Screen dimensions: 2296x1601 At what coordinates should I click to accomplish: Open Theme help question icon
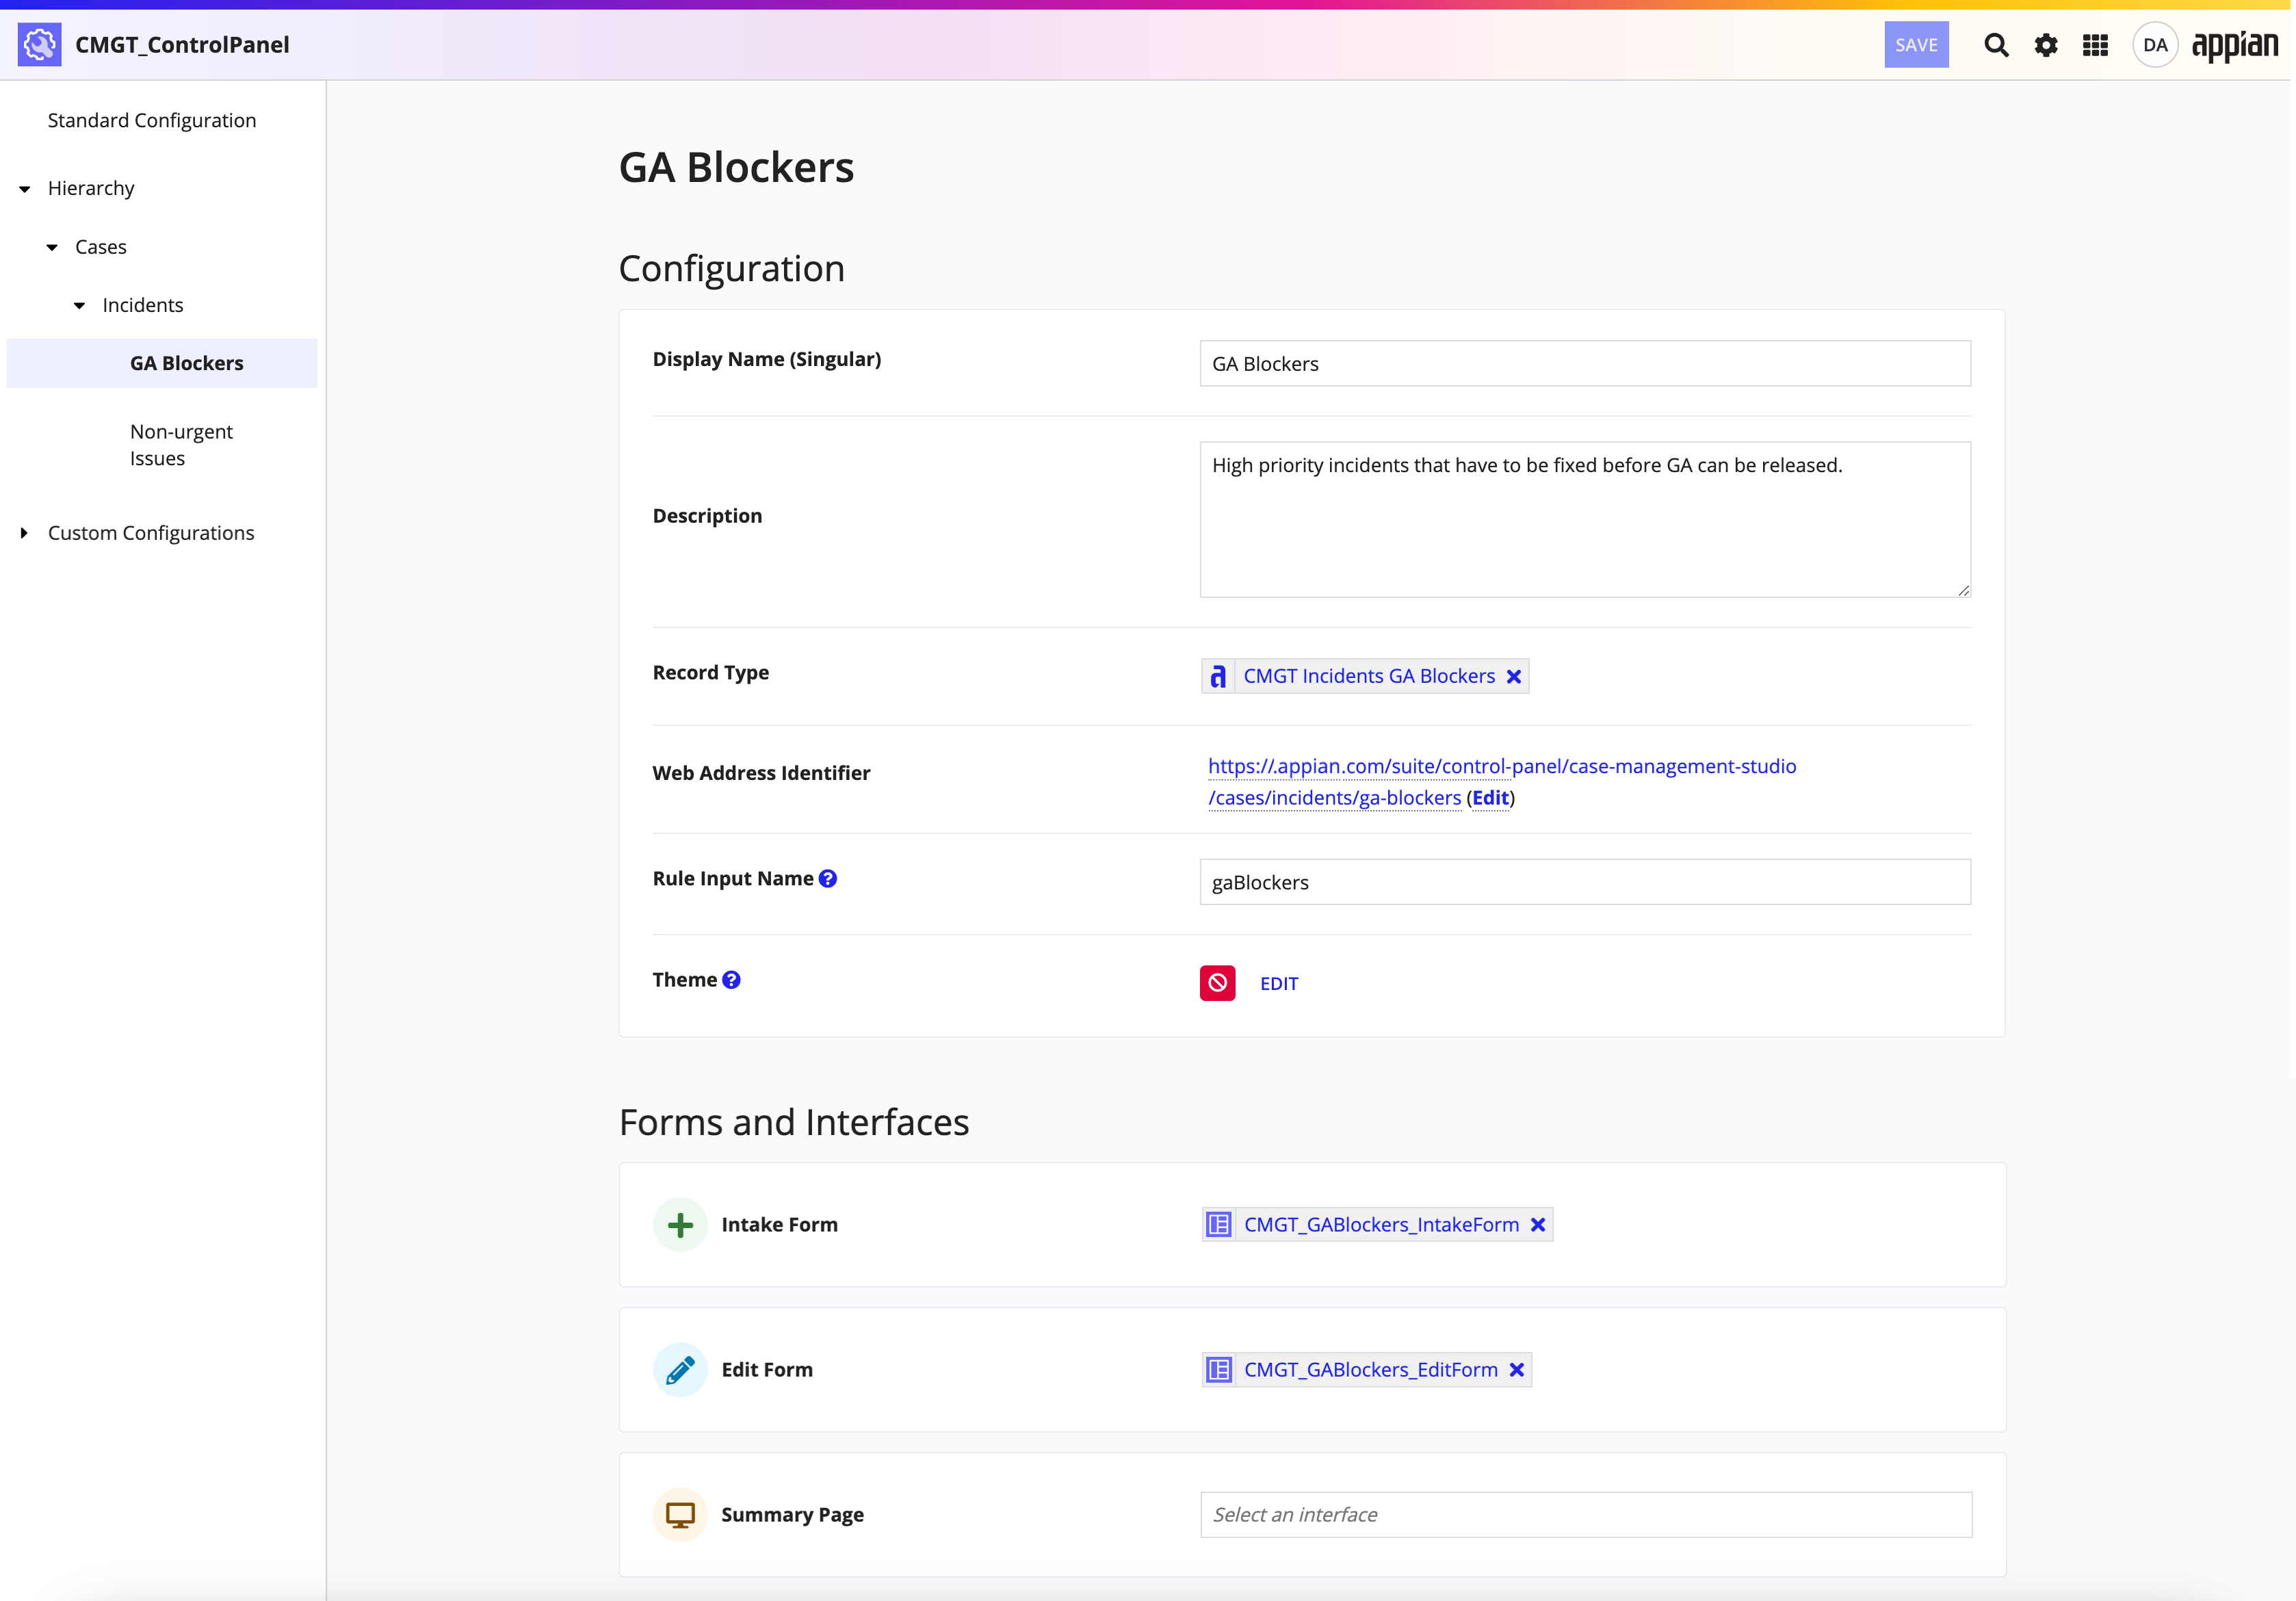click(x=732, y=980)
